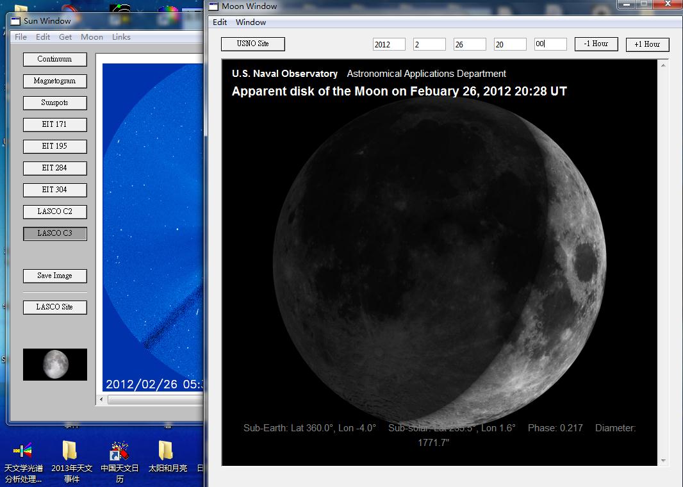
Task: Click the LASCO C3 solar image
Action: (x=153, y=227)
